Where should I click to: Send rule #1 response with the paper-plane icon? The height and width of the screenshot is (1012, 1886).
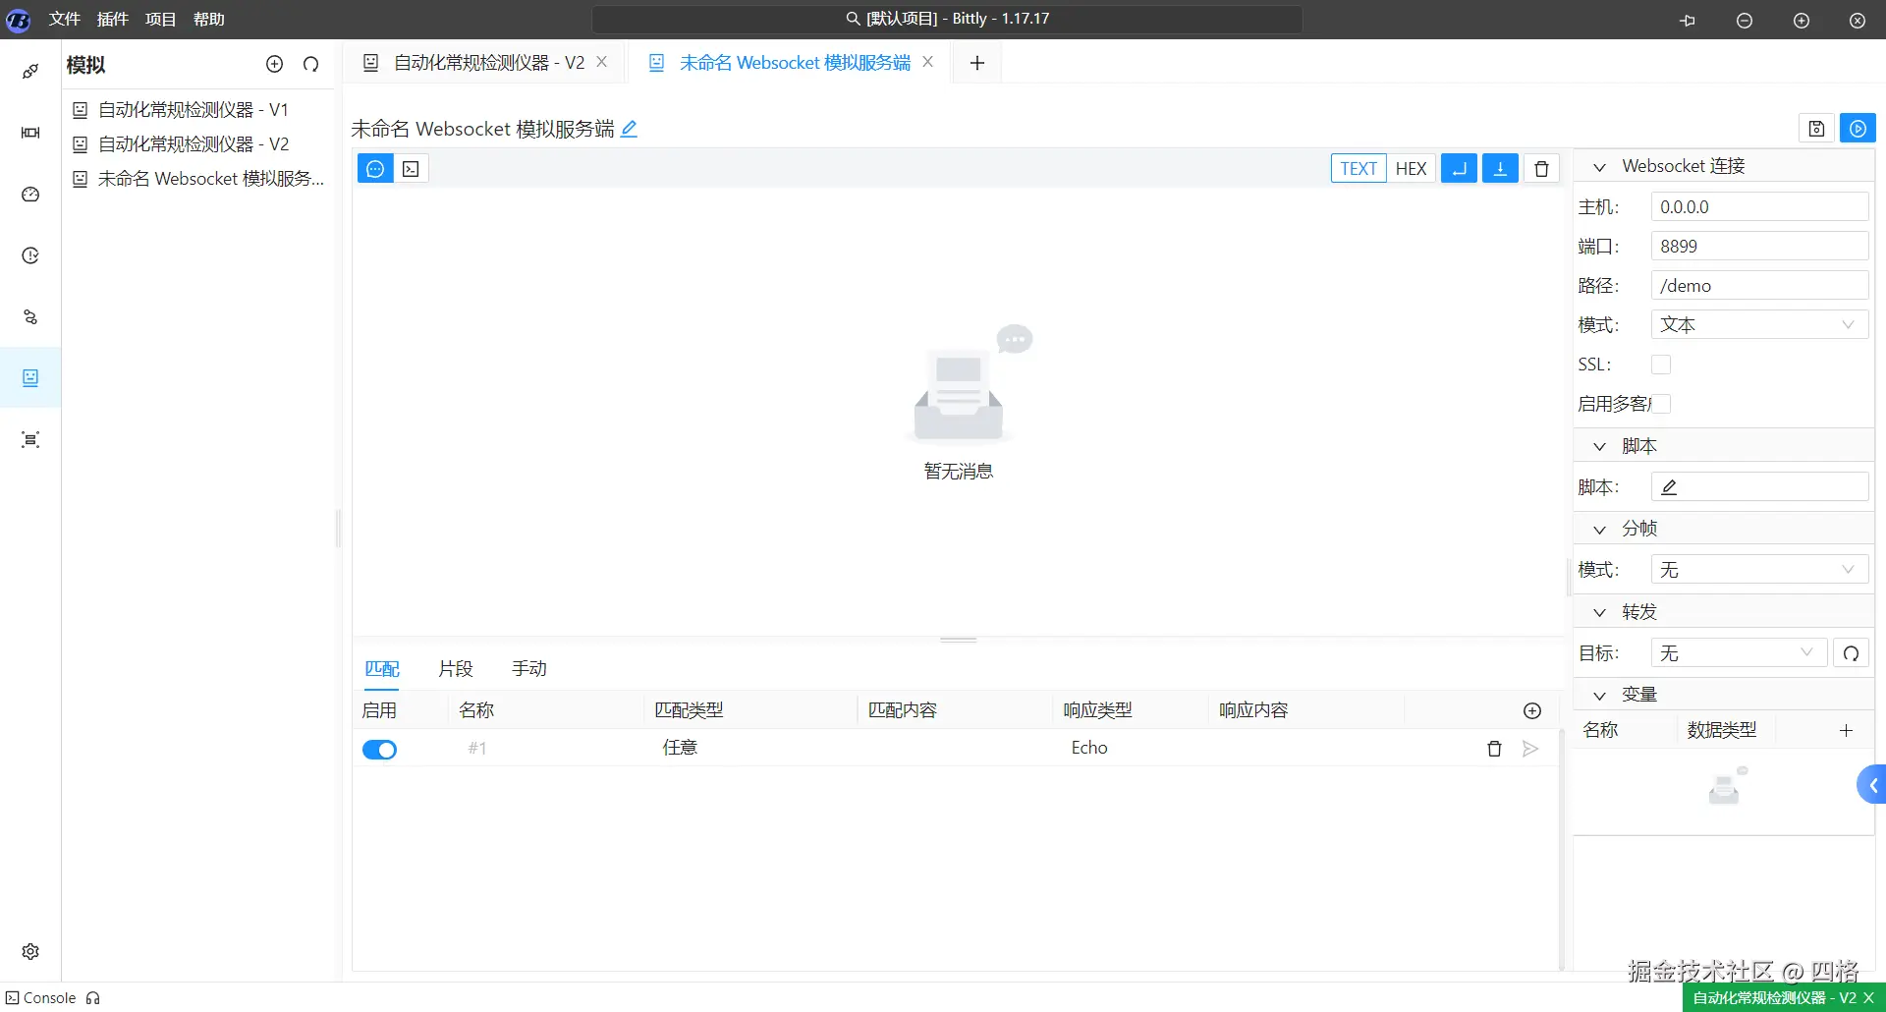(1530, 749)
